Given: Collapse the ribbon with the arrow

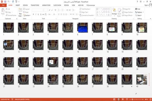Looking at the screenshot, I should (150, 18).
